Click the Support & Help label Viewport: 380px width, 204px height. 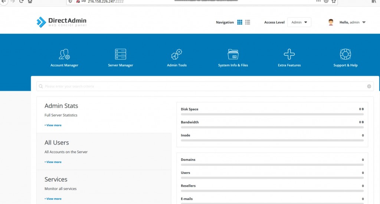point(345,65)
